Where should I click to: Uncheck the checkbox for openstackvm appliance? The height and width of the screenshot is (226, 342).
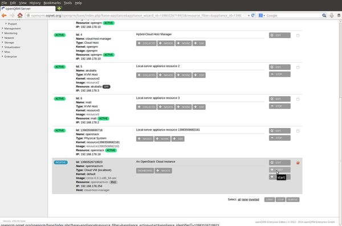pos(298,163)
